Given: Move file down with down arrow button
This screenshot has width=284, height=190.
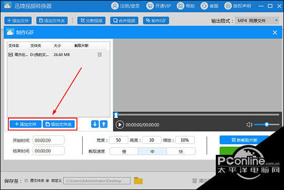Looking at the screenshot, I should 95,124.
